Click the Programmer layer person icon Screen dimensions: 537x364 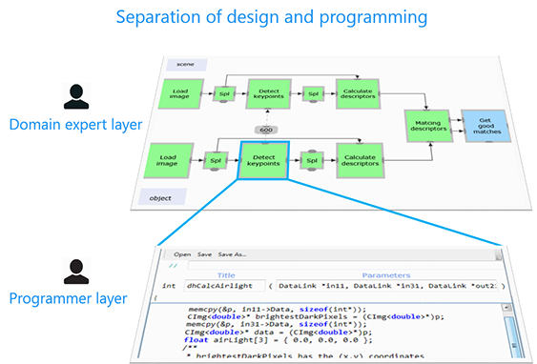(76, 272)
